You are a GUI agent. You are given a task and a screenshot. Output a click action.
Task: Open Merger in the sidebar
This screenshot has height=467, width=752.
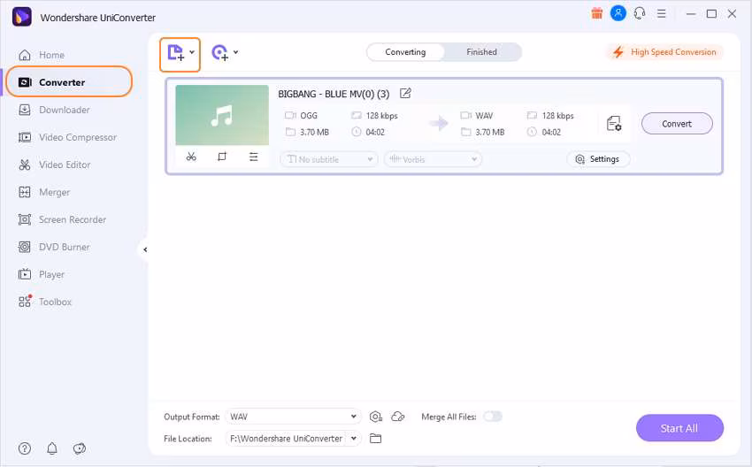(x=54, y=192)
